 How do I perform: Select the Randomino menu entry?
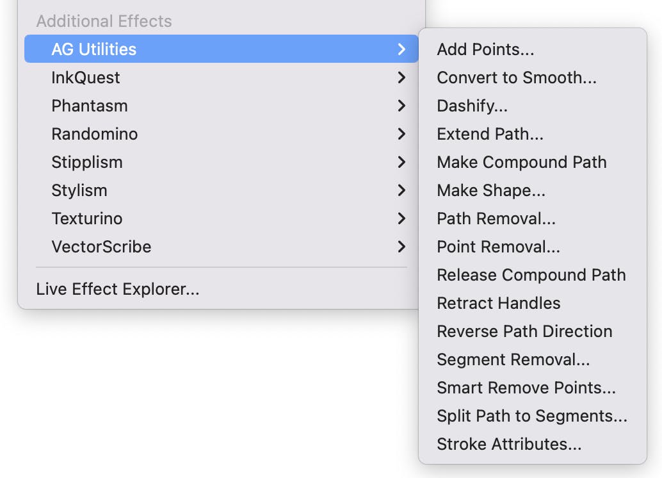(x=94, y=134)
